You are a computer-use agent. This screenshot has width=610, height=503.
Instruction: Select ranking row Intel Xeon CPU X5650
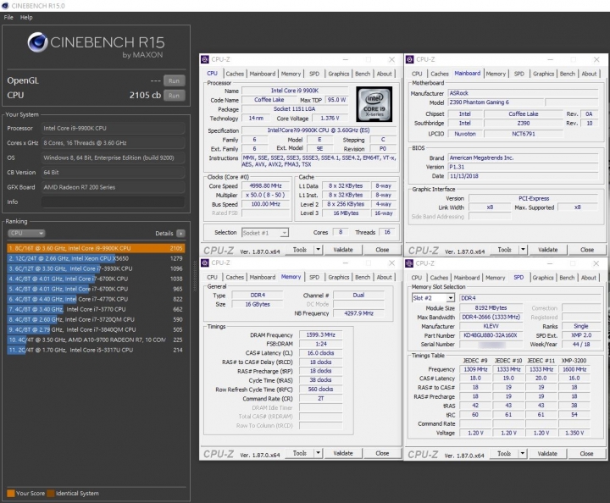coord(96,258)
